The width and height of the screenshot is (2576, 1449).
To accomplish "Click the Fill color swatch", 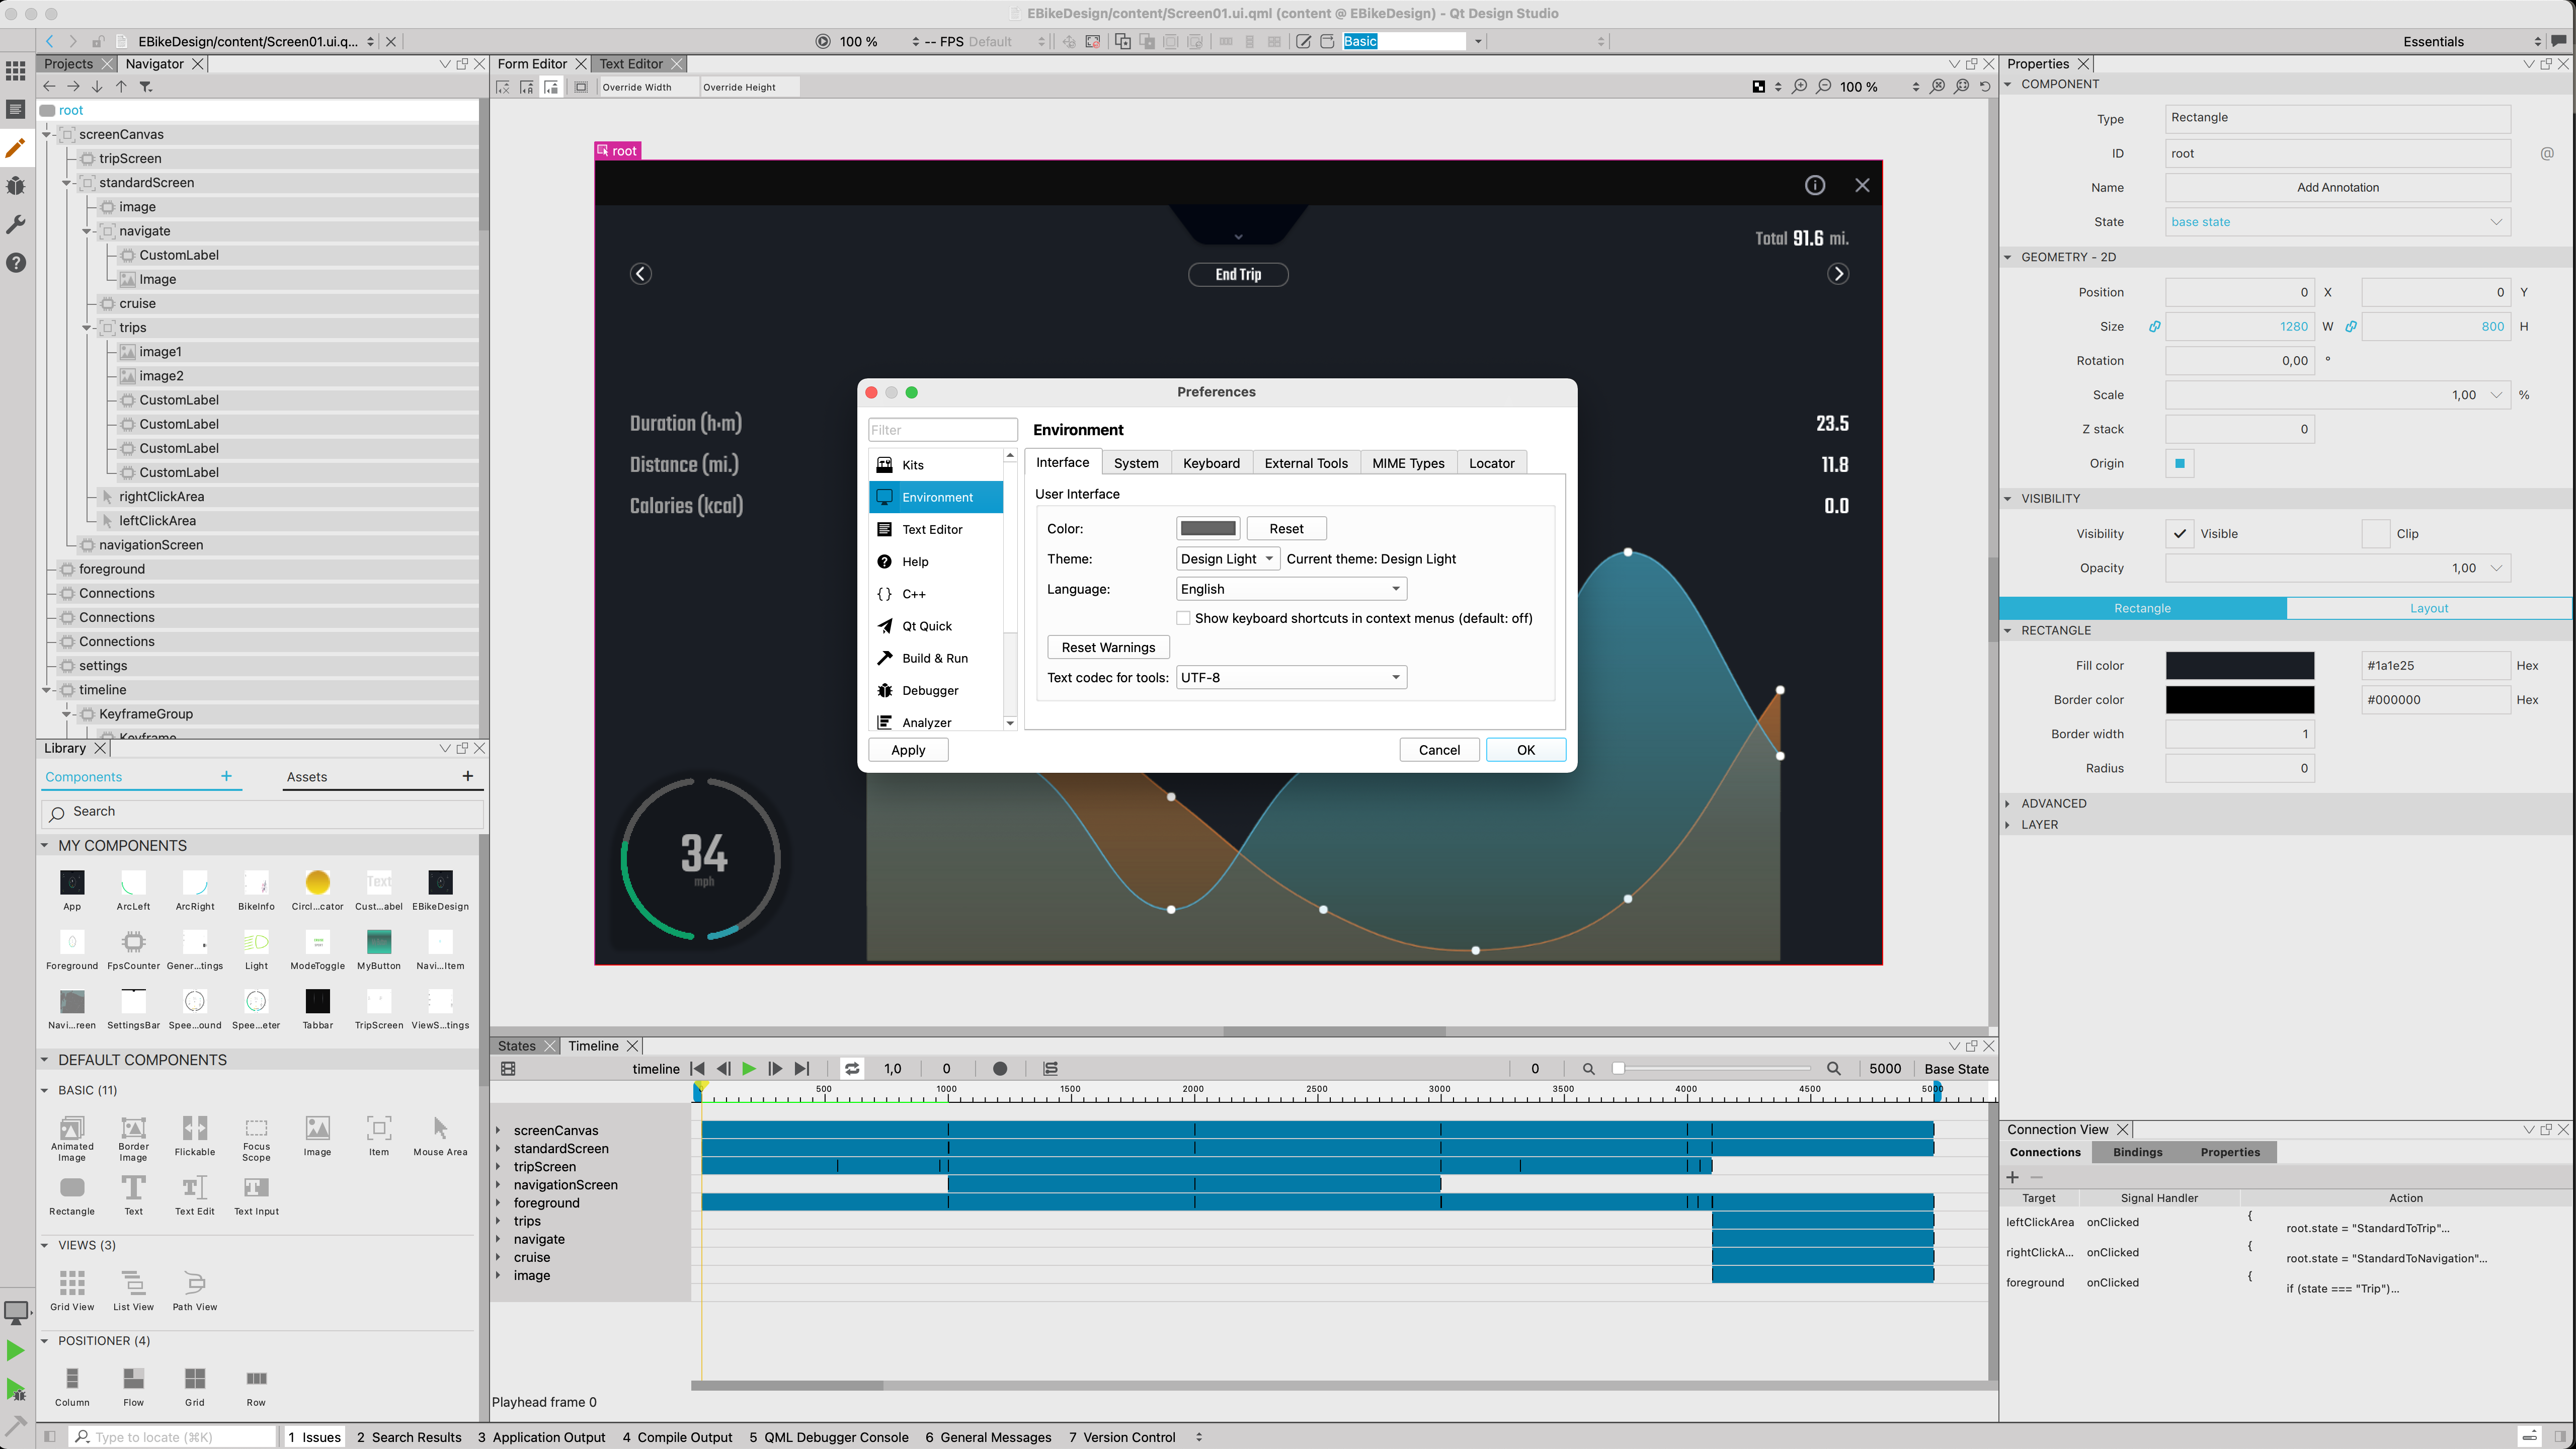I will 2240,666.
